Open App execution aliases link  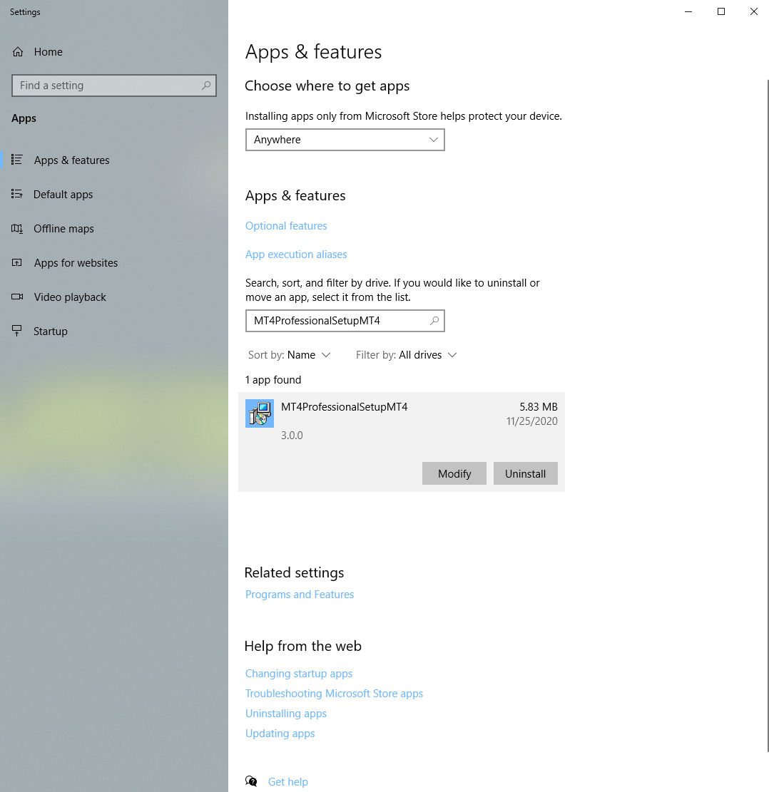tap(296, 254)
